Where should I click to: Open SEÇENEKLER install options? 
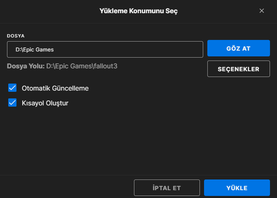click(238, 69)
